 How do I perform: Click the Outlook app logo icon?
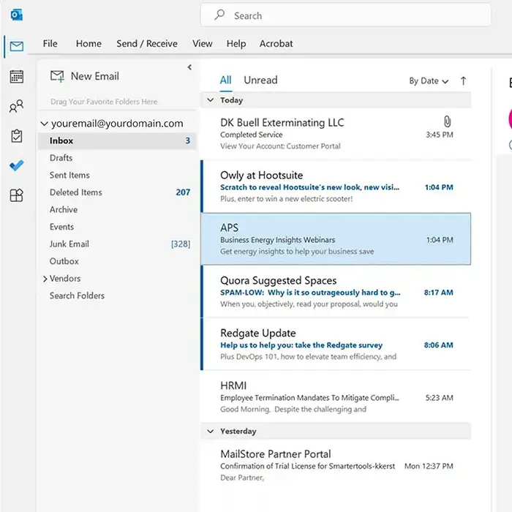[16, 15]
